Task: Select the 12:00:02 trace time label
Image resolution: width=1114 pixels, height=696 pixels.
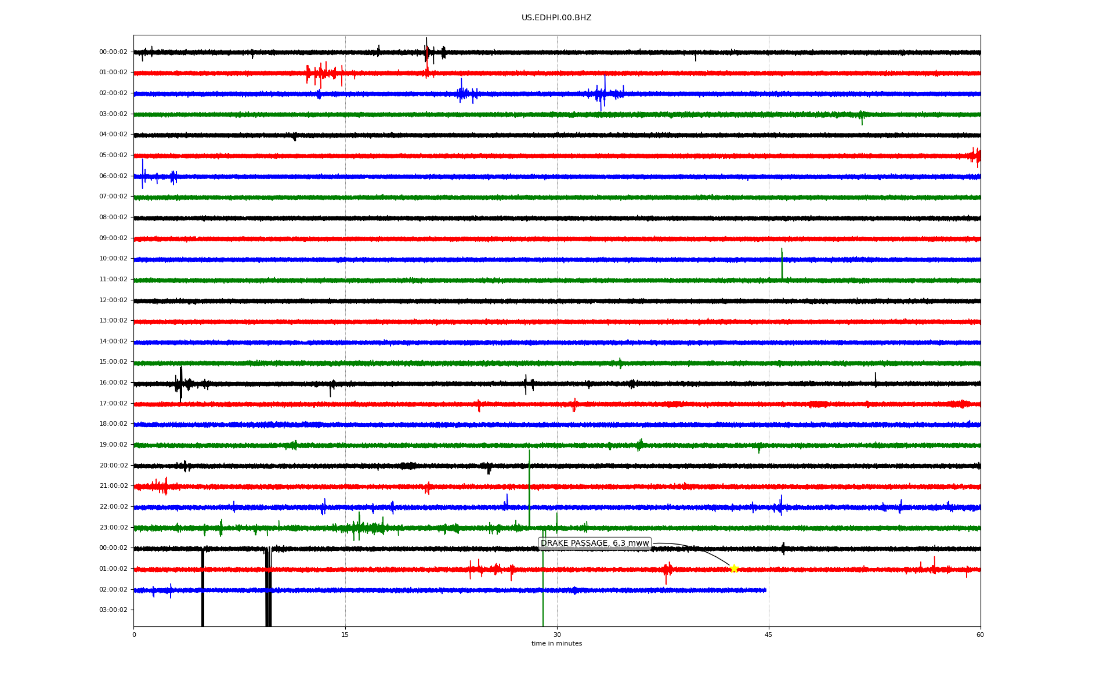Action: point(113,300)
